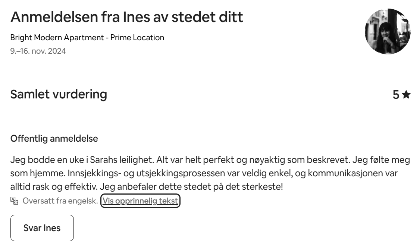Click Ines's round profile photo

pos(388,32)
